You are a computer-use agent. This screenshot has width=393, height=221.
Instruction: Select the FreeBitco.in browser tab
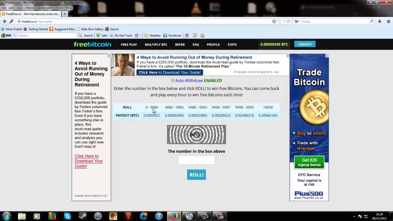tap(31, 14)
